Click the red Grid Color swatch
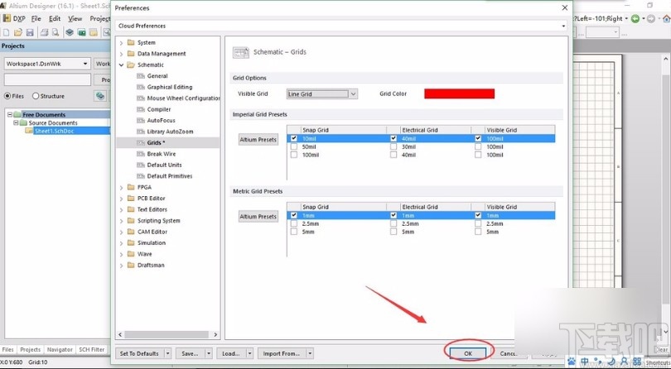This screenshot has height=369, width=671. click(x=459, y=93)
